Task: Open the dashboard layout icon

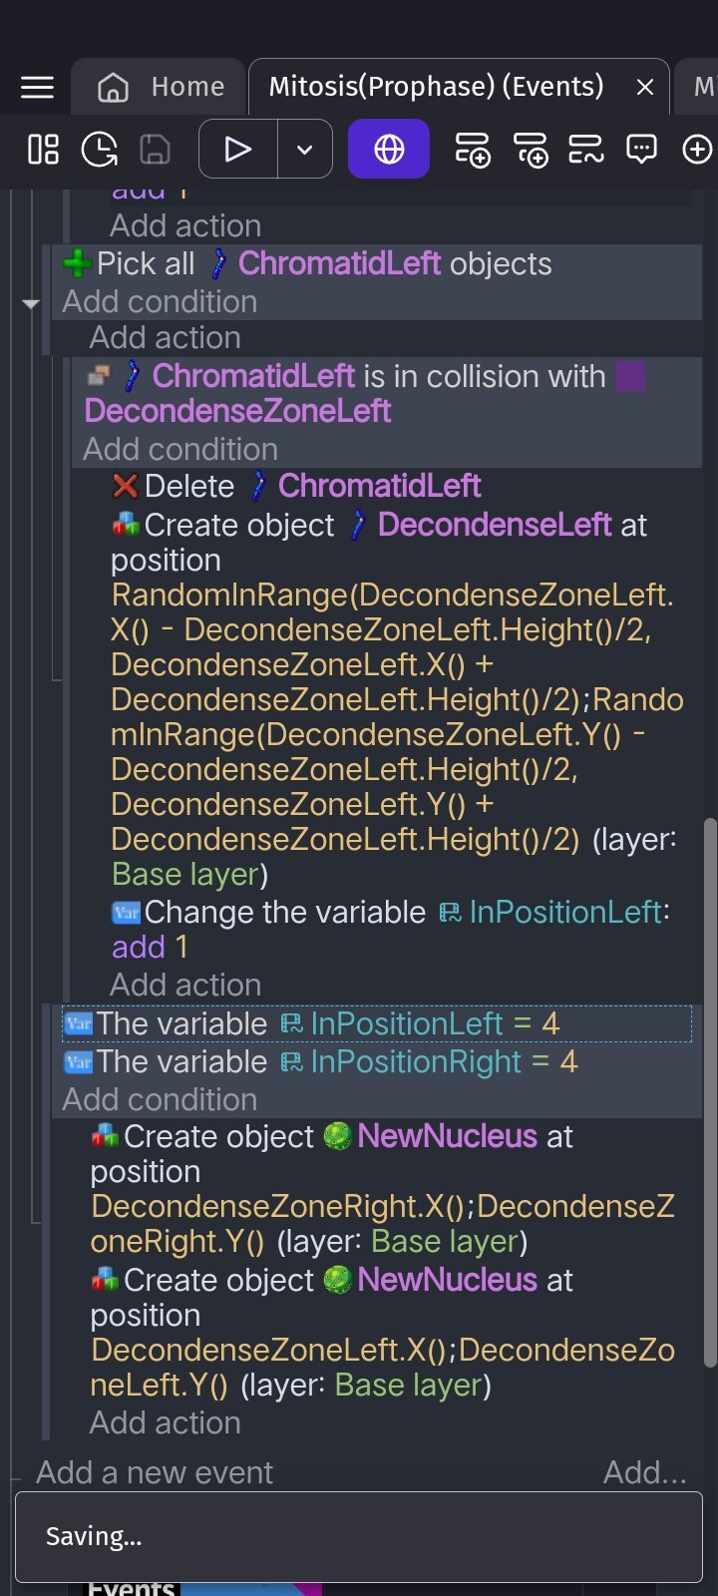Action: click(42, 148)
